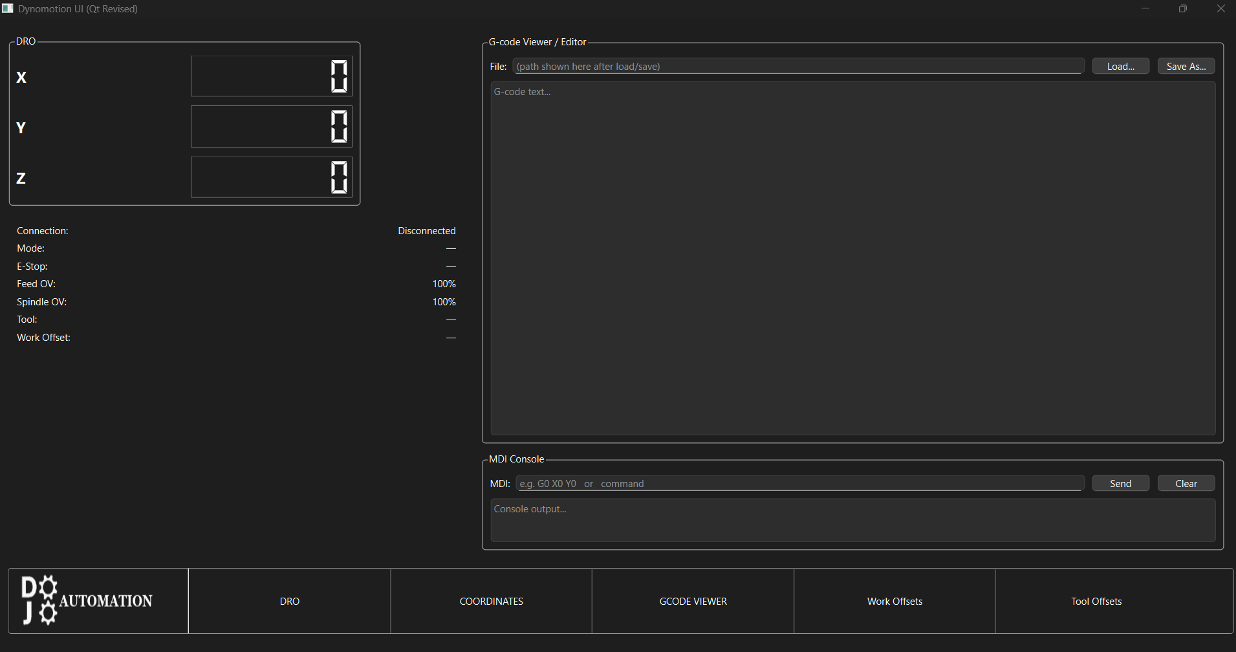Viewport: 1236px width, 652px height.
Task: Clear the MDI console
Action: tap(1186, 483)
